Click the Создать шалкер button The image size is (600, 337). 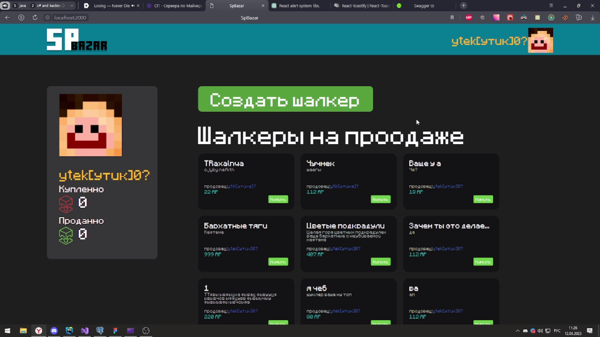click(285, 99)
